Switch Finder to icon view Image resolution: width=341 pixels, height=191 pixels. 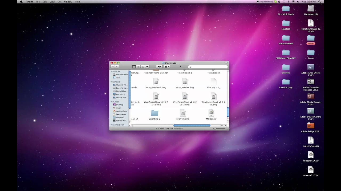pos(134,67)
